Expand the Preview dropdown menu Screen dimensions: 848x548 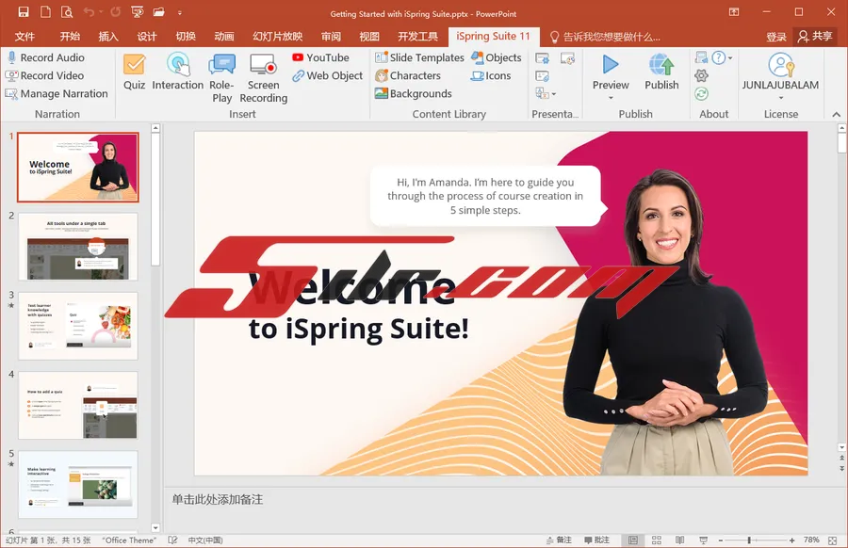pos(611,98)
